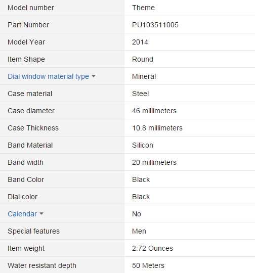
Task: Select part number PU103511005 text
Action: point(155,25)
